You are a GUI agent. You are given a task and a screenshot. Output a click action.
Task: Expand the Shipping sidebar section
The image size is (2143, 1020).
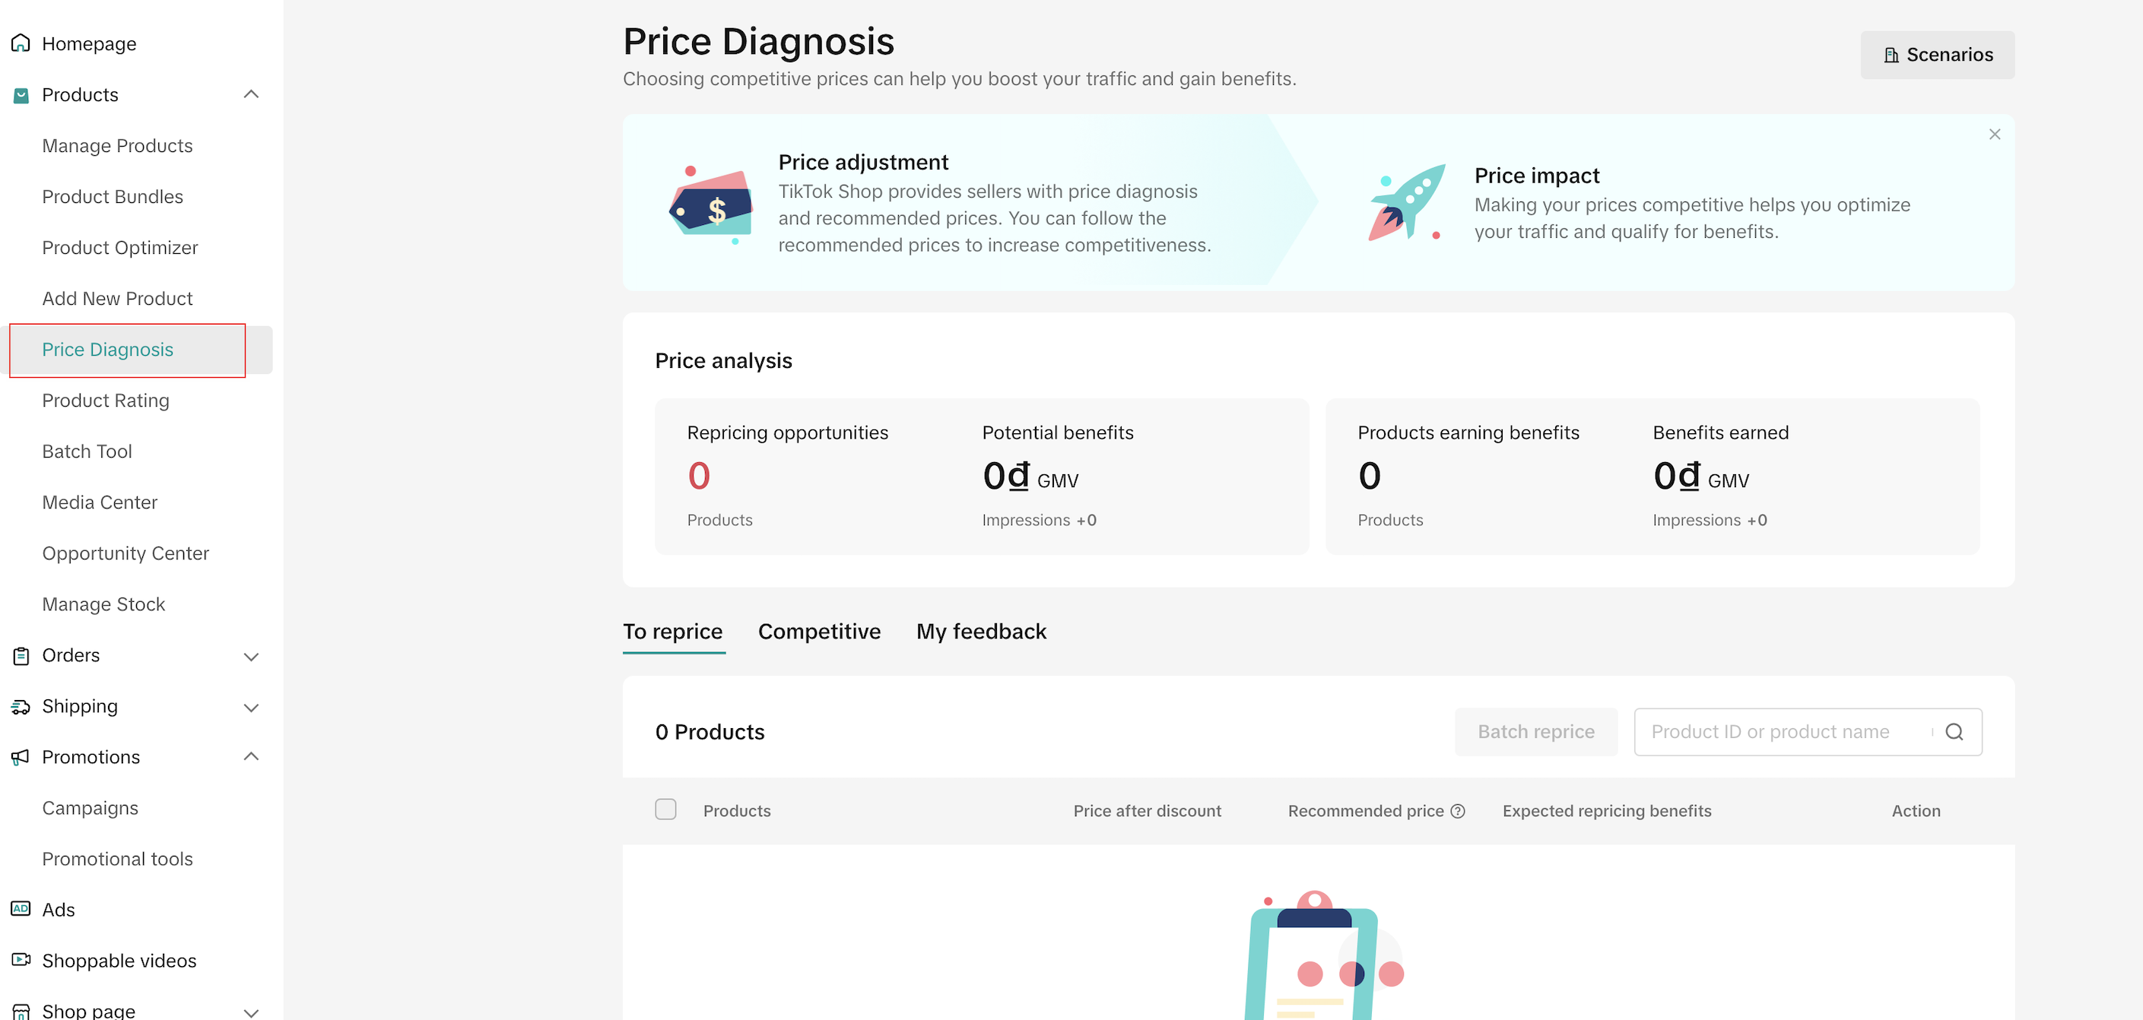(251, 708)
